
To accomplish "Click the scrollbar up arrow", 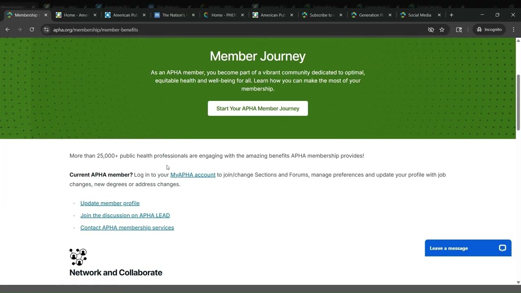I will click(518, 40).
